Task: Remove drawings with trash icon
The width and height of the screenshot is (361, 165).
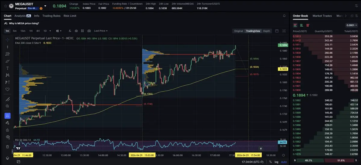Action: pos(8,147)
